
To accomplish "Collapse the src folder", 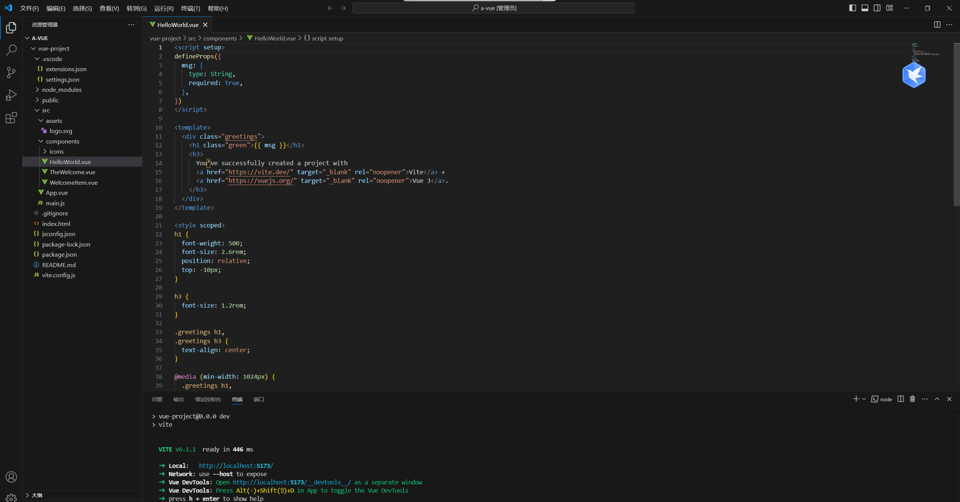I will 82,110.
